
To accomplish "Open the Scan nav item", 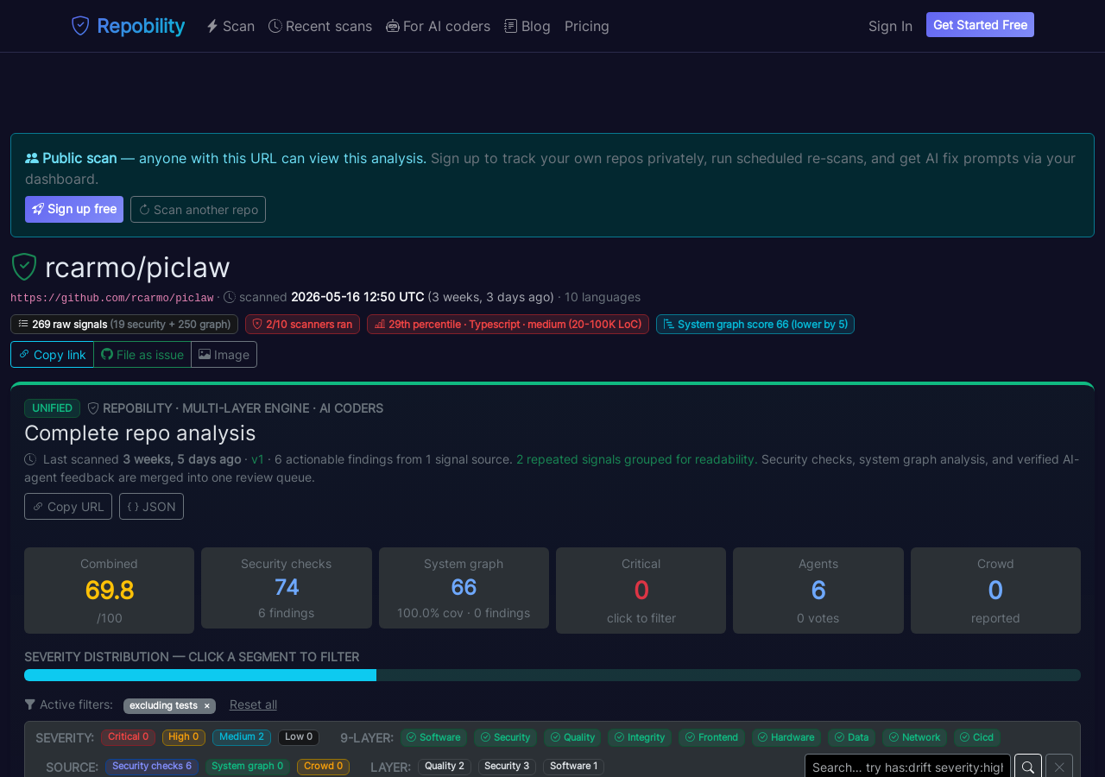I will tap(230, 26).
